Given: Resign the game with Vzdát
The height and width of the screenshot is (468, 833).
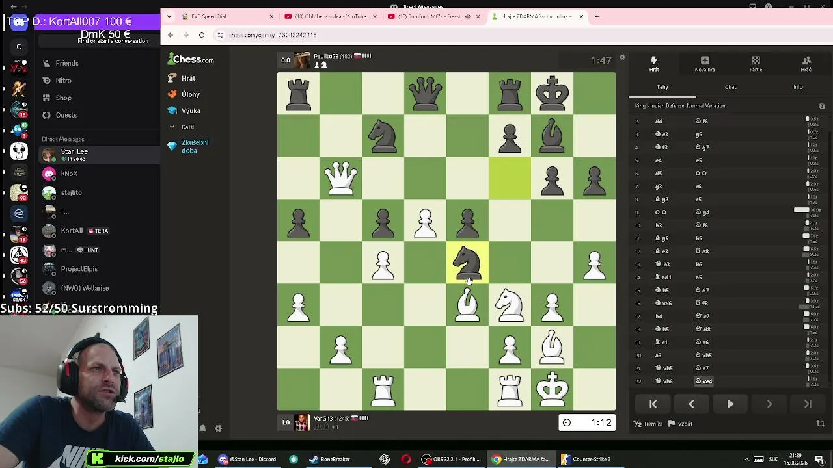Looking at the screenshot, I should (x=681, y=424).
